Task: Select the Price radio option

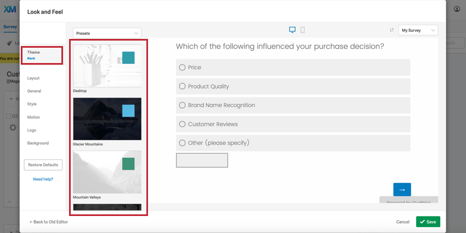Action: pyautogui.click(x=183, y=67)
